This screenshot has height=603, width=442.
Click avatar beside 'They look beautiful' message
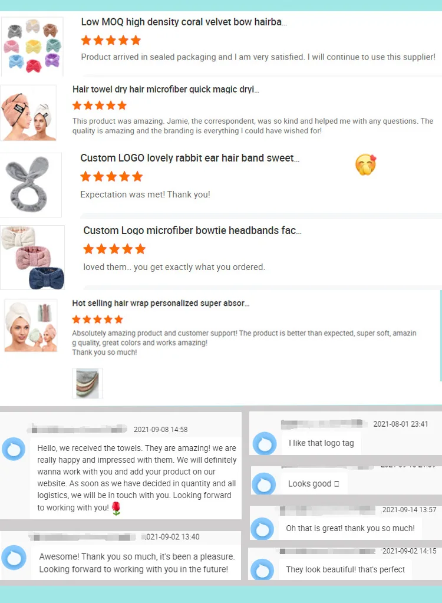click(x=262, y=569)
